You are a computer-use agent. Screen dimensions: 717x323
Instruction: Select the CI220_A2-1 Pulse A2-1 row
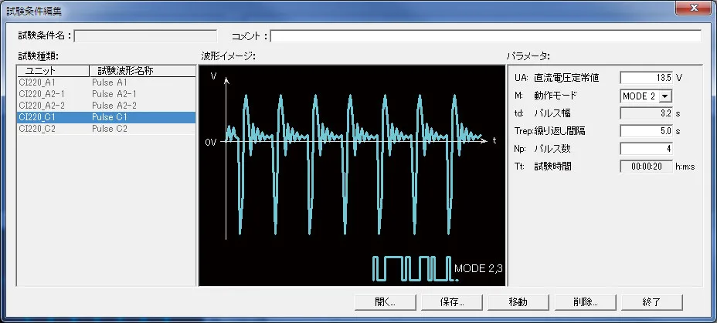pyautogui.click(x=104, y=93)
